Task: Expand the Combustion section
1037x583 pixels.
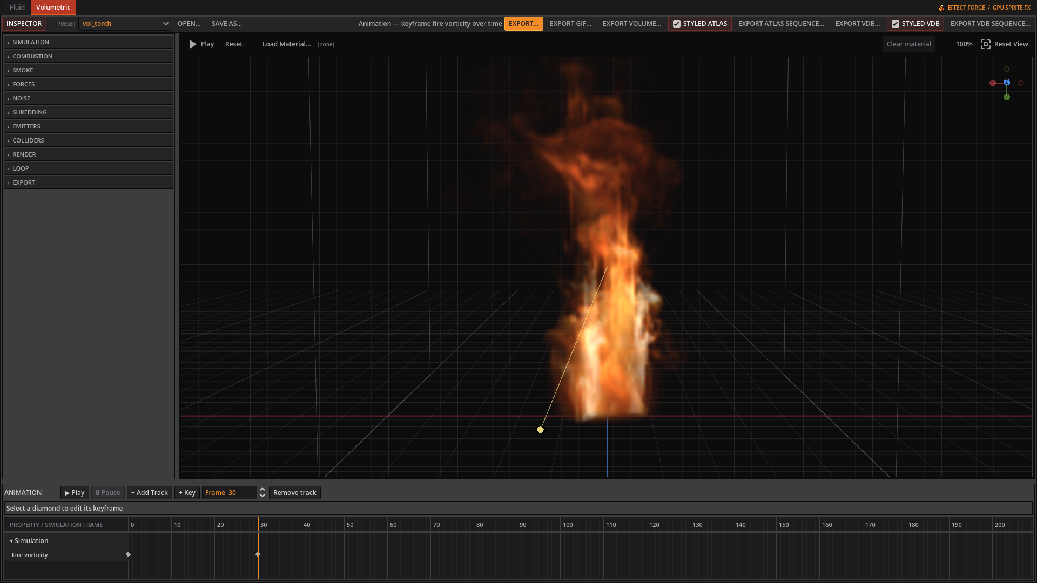Action: tap(89, 56)
